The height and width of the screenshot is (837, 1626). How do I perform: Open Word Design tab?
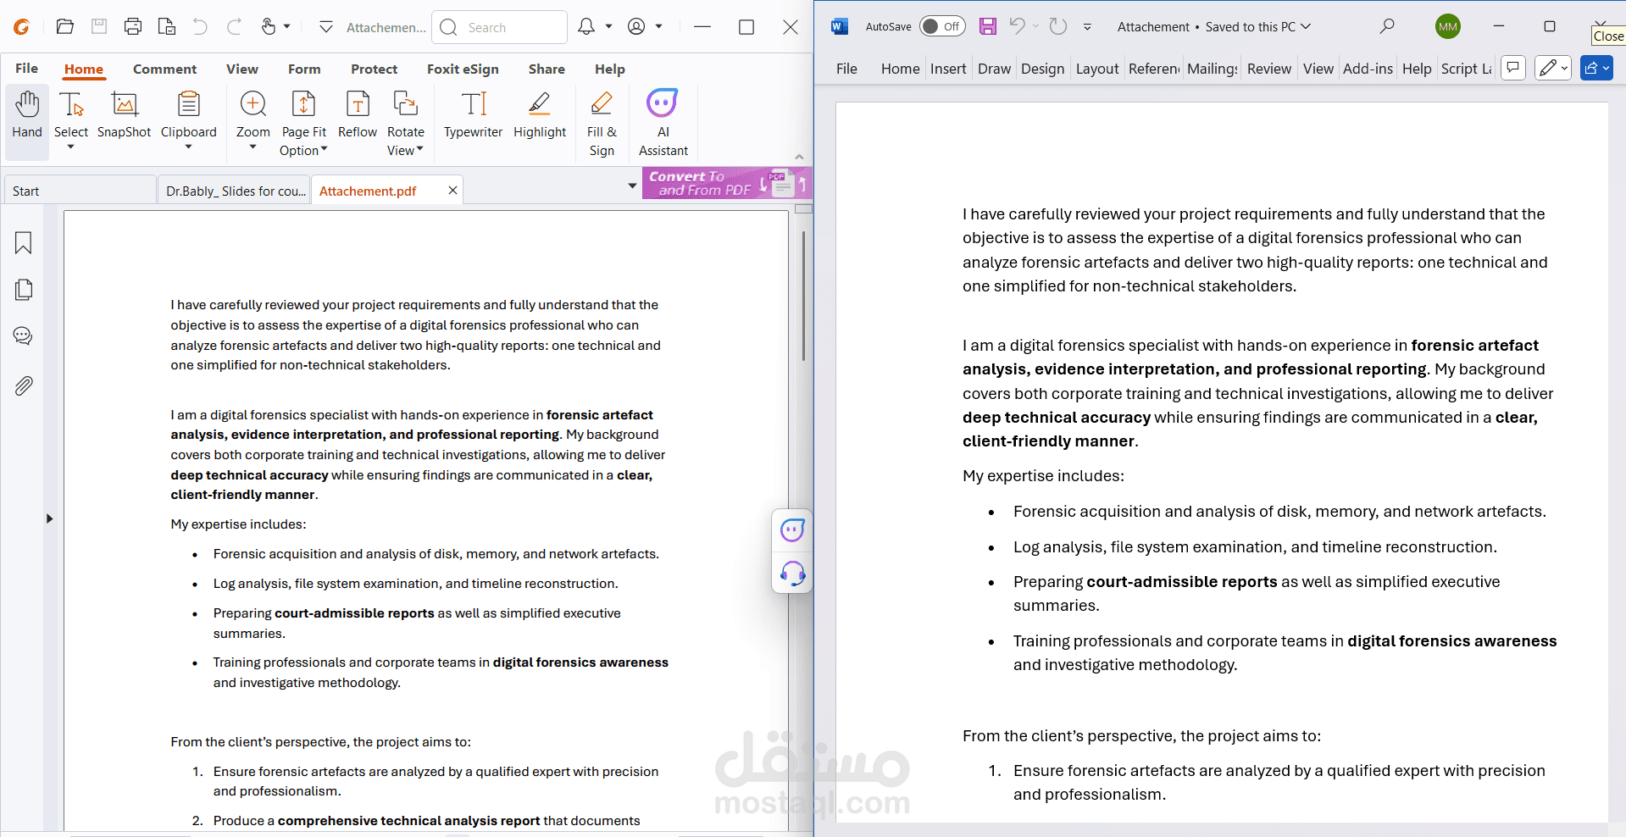pos(1042,69)
